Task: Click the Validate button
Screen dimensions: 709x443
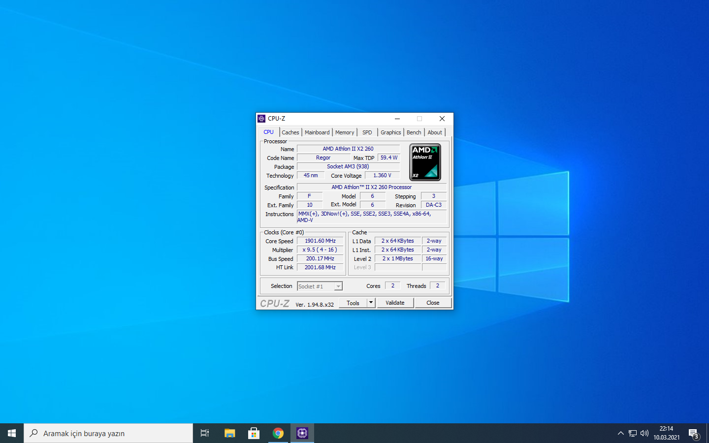Action: pos(395,303)
